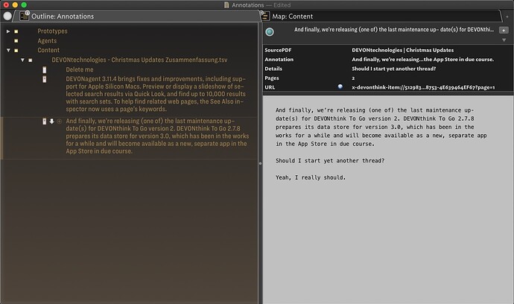Click the Outline view icon on the Annotations tab
Image resolution: width=514 pixels, height=304 pixels.
pyautogui.click(x=25, y=16)
